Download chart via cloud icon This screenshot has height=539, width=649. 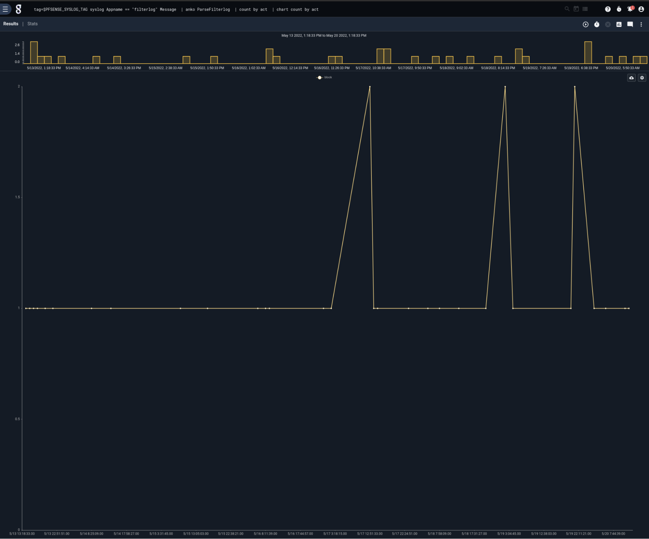click(631, 78)
